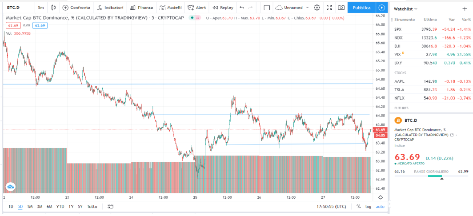Open the 5m interval dropdown
This screenshot has height=216, width=473.
(x=41, y=8)
